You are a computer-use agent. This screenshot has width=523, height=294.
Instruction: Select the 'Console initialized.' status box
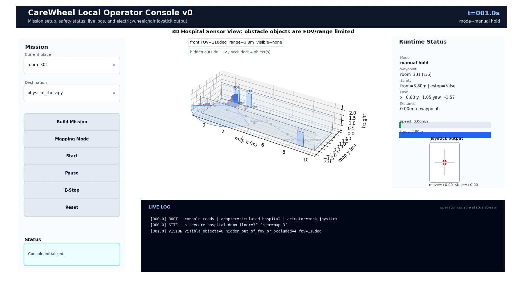pos(72,254)
